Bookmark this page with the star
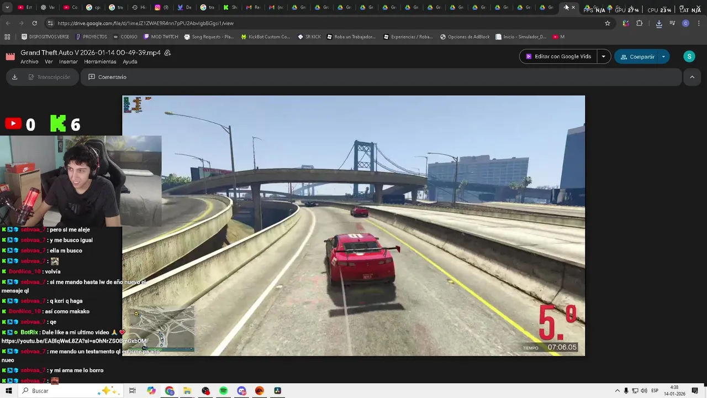This screenshot has width=707, height=398. (608, 23)
